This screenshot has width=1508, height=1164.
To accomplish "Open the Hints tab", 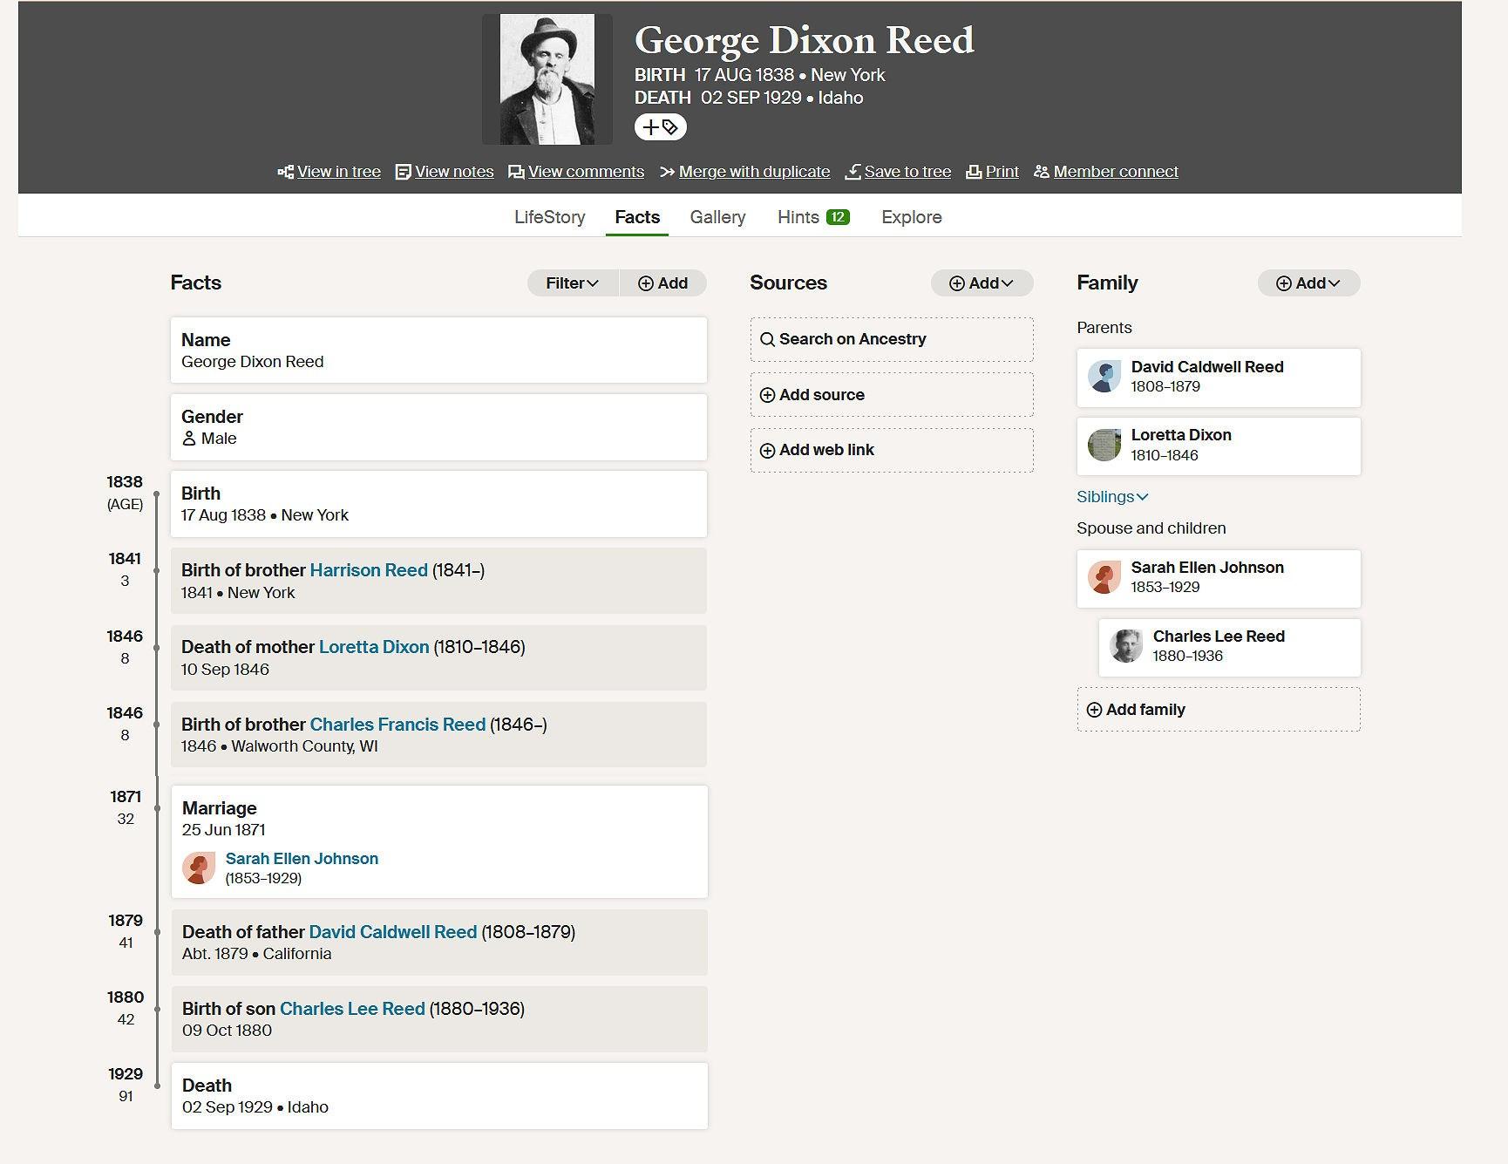I will [x=812, y=217].
